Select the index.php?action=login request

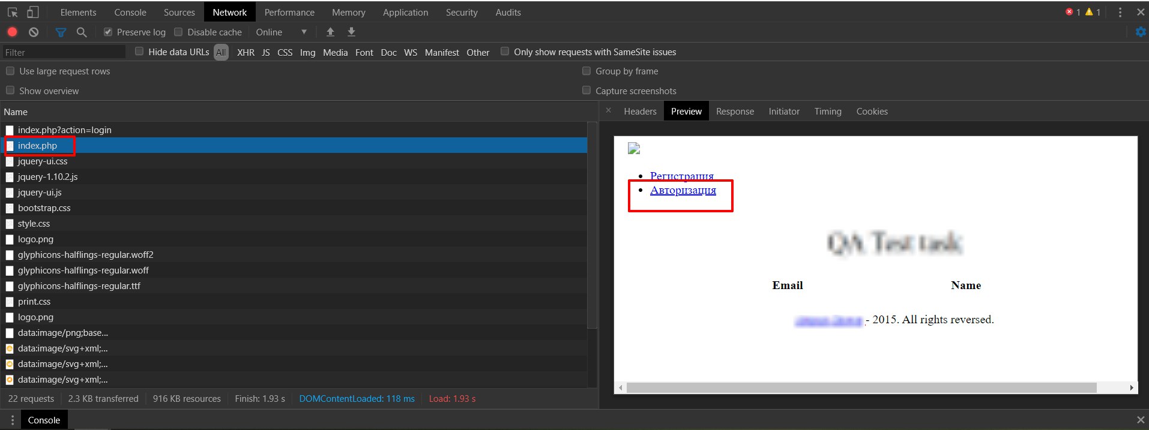[294, 130]
